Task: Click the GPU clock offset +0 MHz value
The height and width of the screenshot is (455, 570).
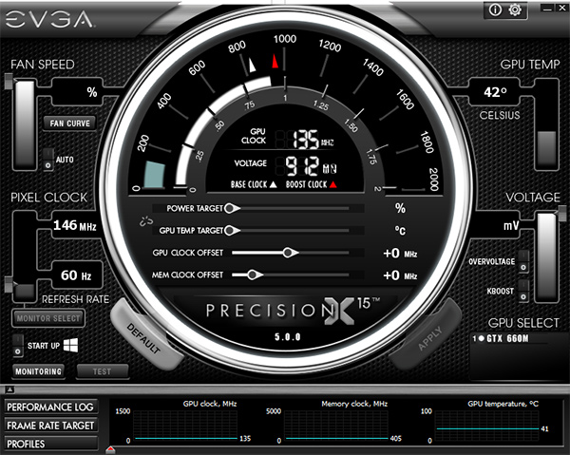Action: pos(400,253)
